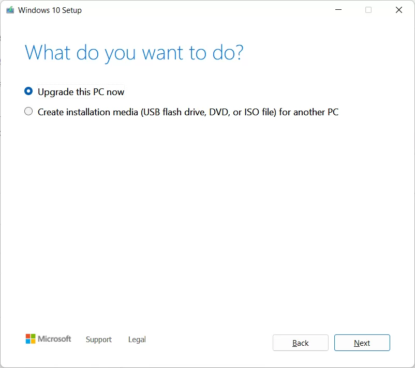Screen dimensions: 415x368
Task: Select the 'Upgrade this PC now' radio button
Action: (28, 91)
